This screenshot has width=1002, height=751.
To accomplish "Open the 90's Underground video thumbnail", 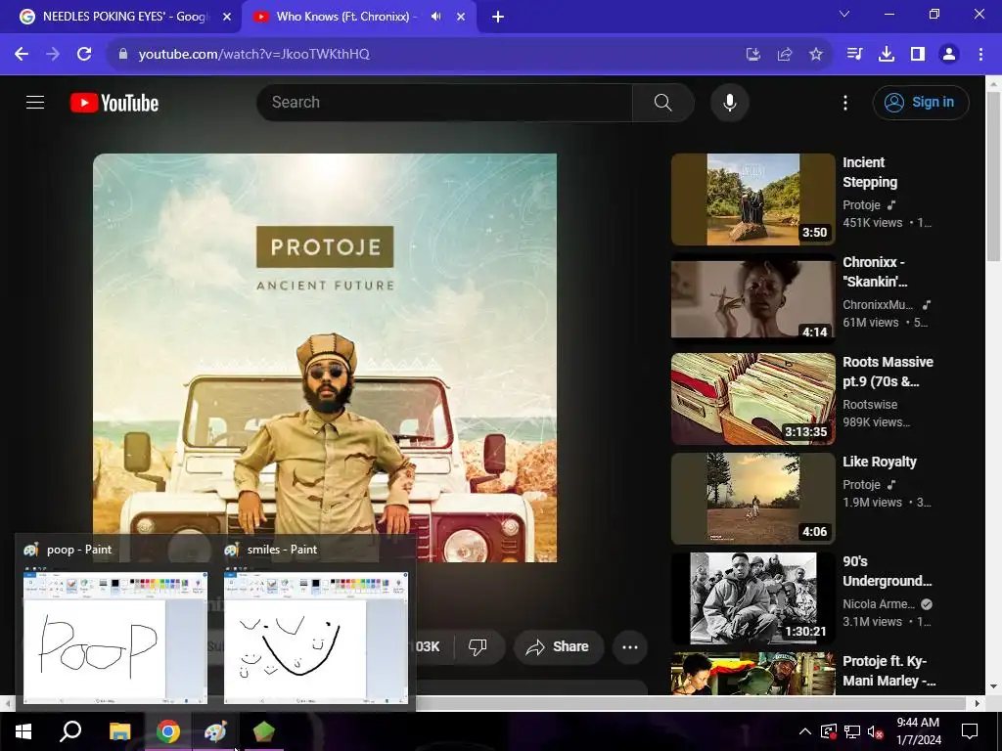I will pyautogui.click(x=752, y=598).
